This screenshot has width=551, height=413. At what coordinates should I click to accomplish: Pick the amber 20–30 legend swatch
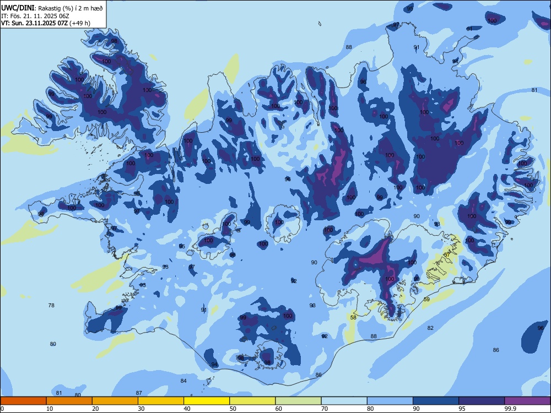[115, 401]
